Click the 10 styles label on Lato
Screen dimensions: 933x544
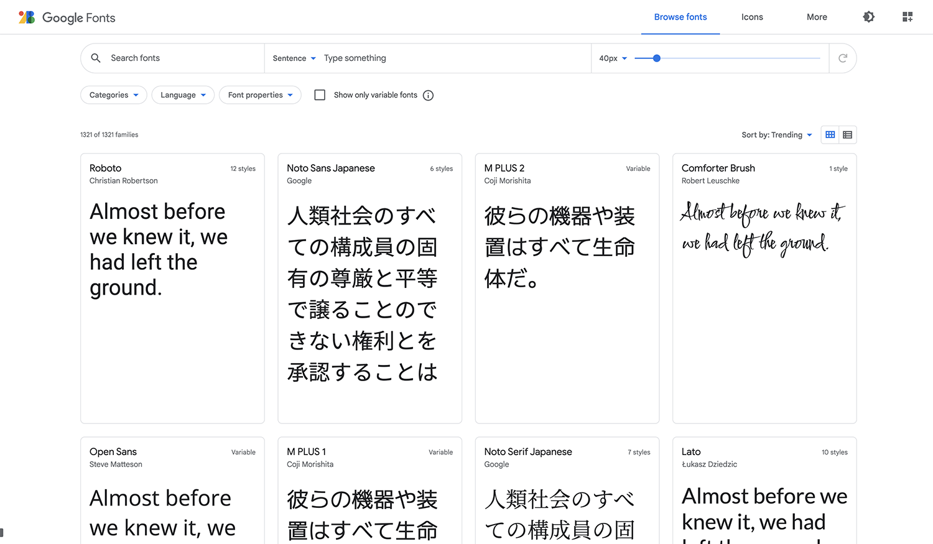(835, 452)
